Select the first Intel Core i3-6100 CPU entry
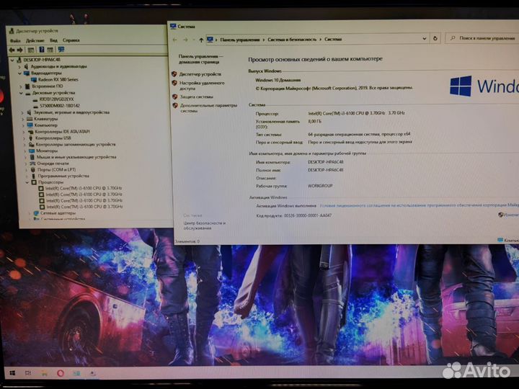The image size is (519, 389). coord(84,188)
